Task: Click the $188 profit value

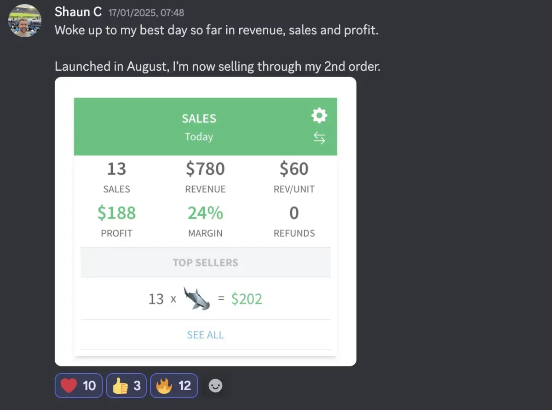Action: pos(116,213)
